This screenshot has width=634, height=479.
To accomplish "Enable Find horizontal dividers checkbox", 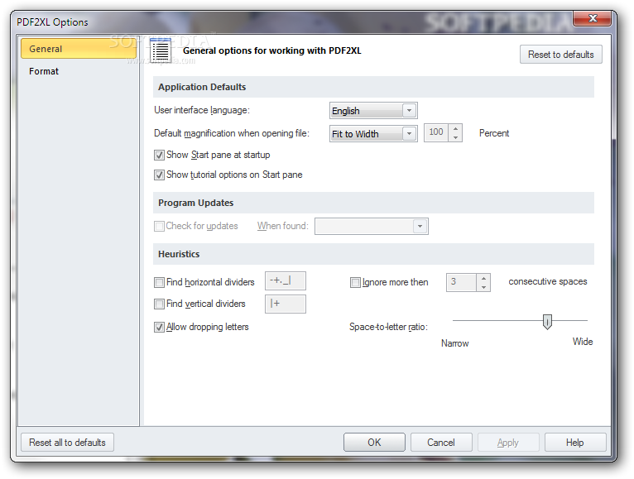I will [159, 282].
